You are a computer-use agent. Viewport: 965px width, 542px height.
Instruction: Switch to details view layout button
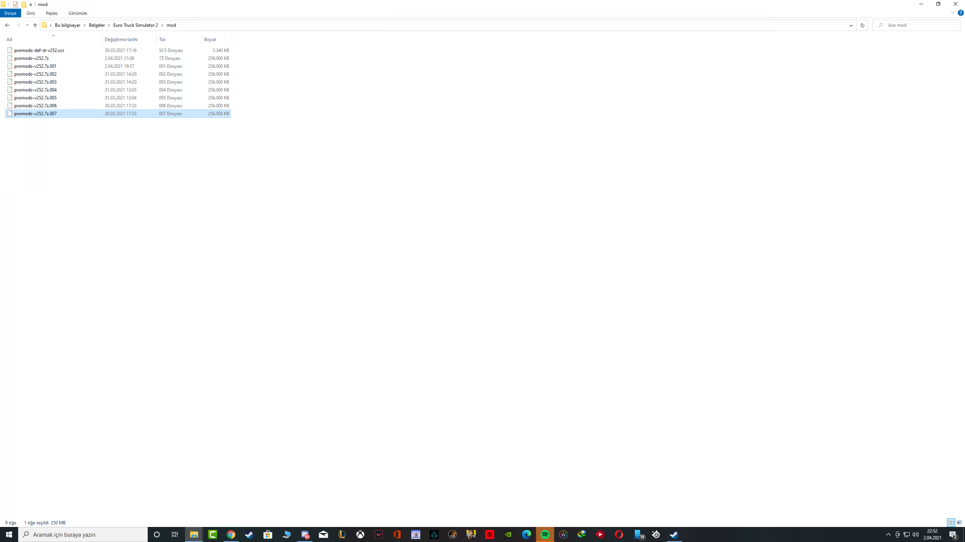[951, 522]
